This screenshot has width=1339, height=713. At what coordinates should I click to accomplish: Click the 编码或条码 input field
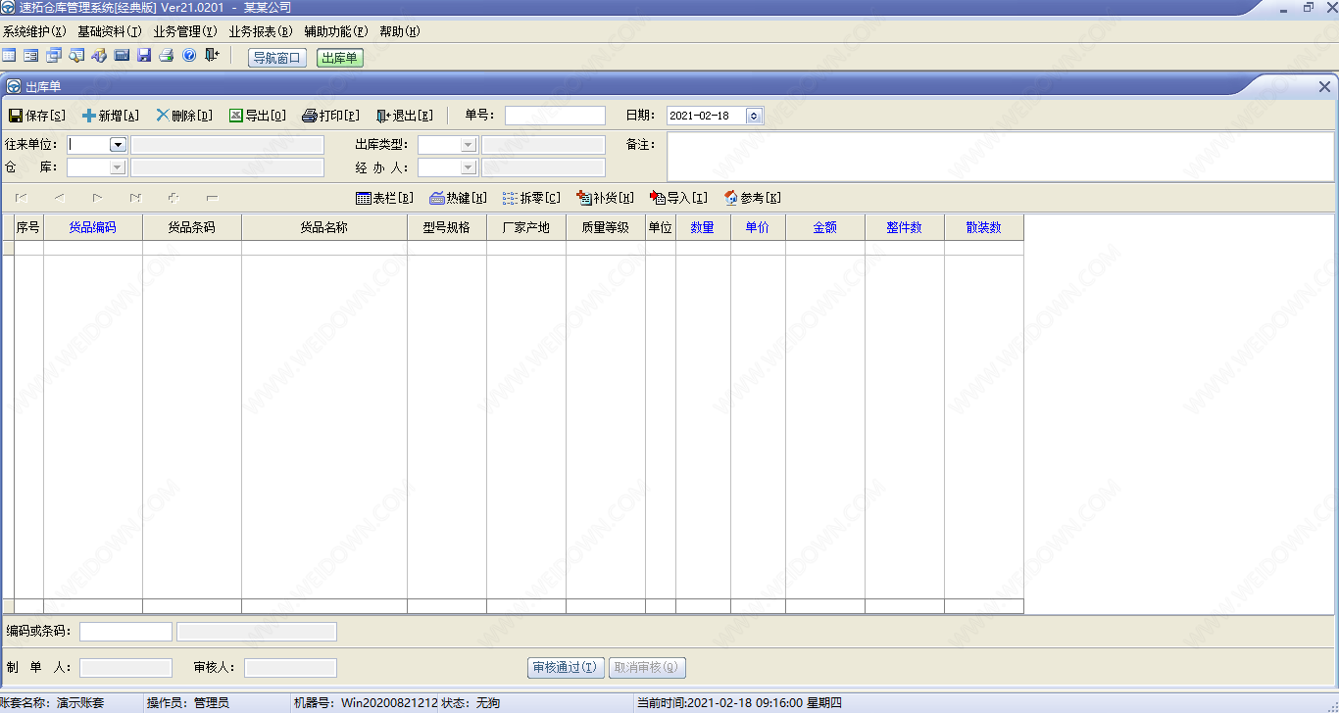coord(125,632)
